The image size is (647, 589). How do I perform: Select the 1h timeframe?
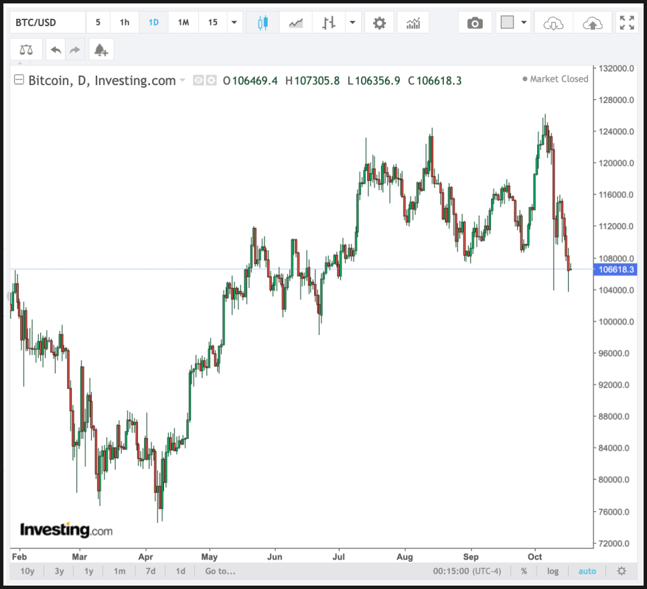pyautogui.click(x=125, y=23)
